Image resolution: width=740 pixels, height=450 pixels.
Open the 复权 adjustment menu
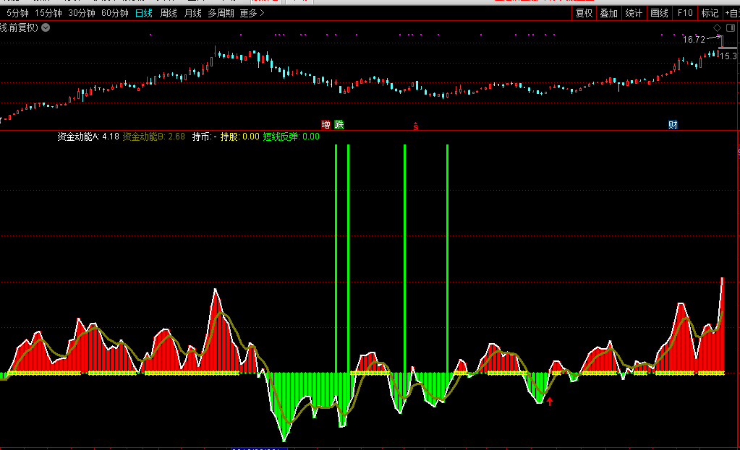[584, 13]
